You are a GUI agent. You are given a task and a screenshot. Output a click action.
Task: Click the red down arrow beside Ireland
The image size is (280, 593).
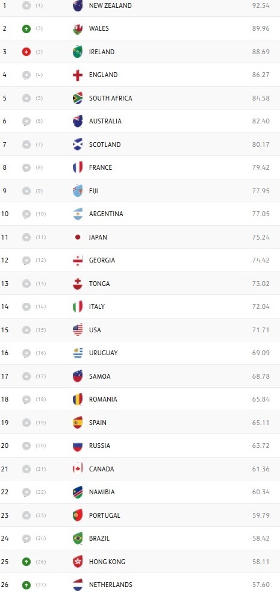[26, 52]
